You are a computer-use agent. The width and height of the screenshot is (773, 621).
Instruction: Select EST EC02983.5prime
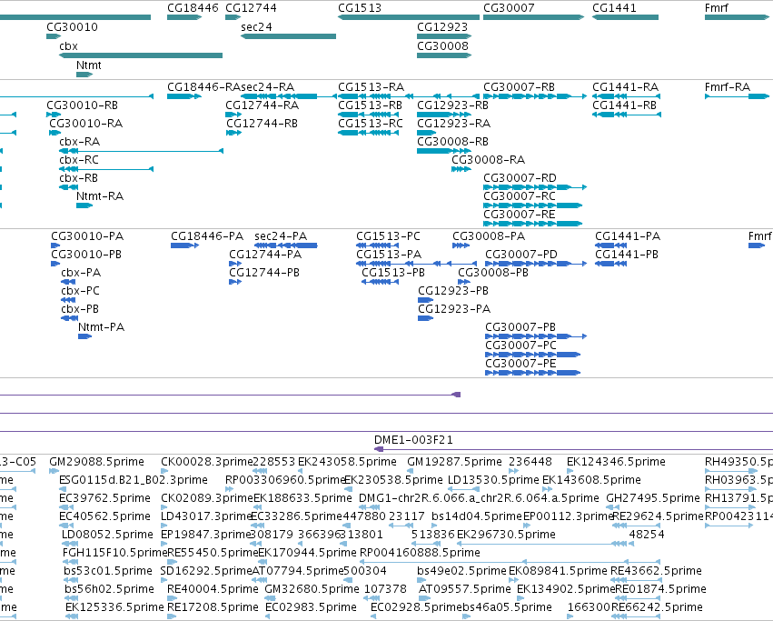tap(311, 607)
